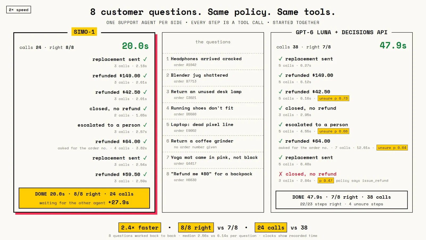Select question 5 Laptop: dead pixel line

(213, 127)
